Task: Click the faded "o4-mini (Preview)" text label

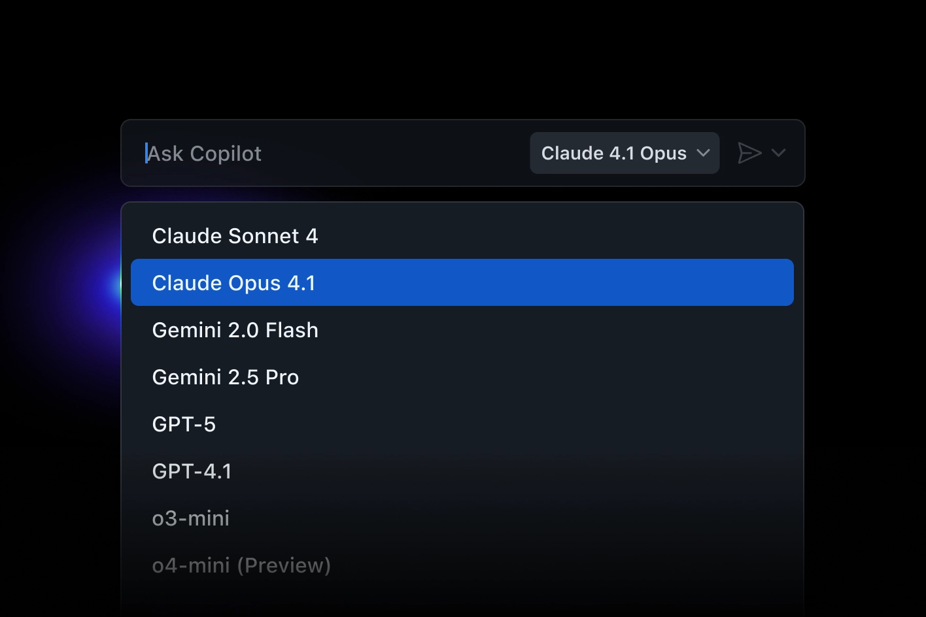Action: [x=241, y=565]
